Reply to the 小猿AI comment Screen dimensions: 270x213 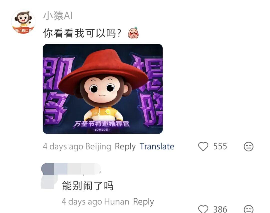125,147
